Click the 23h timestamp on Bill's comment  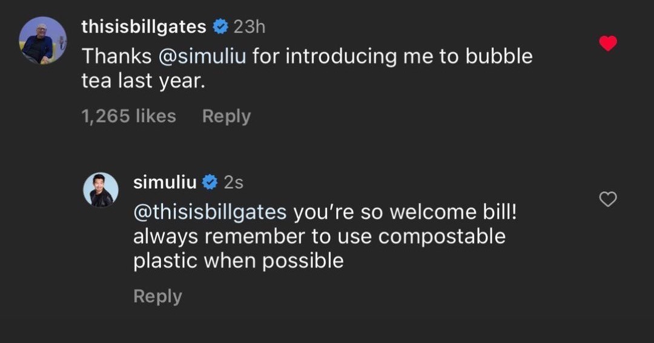[x=249, y=27]
